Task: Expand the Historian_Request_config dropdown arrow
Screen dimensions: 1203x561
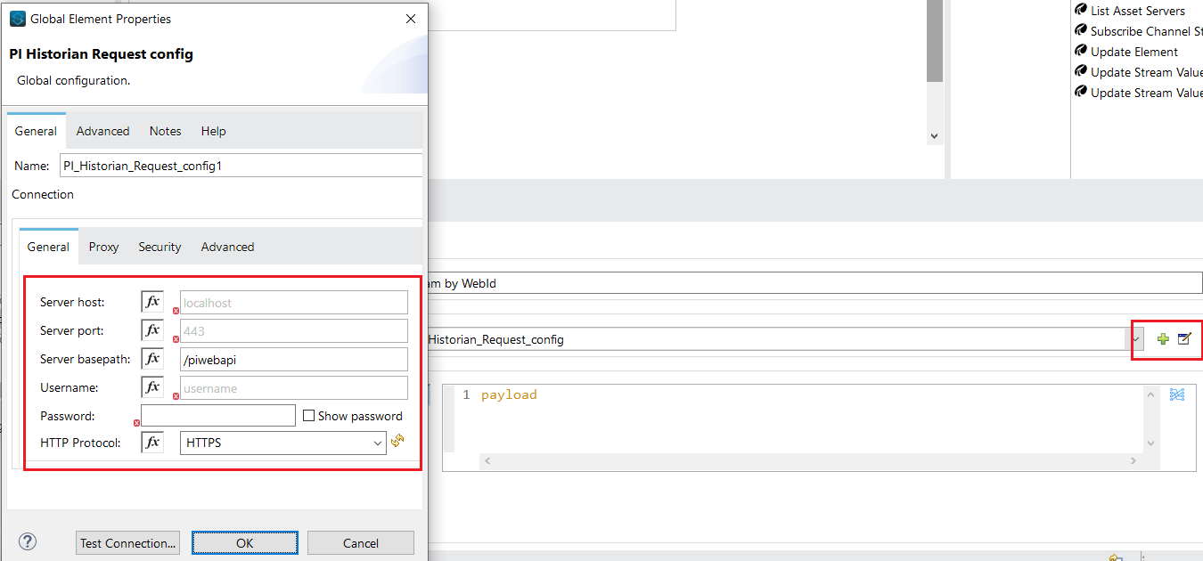Action: [x=1137, y=338]
